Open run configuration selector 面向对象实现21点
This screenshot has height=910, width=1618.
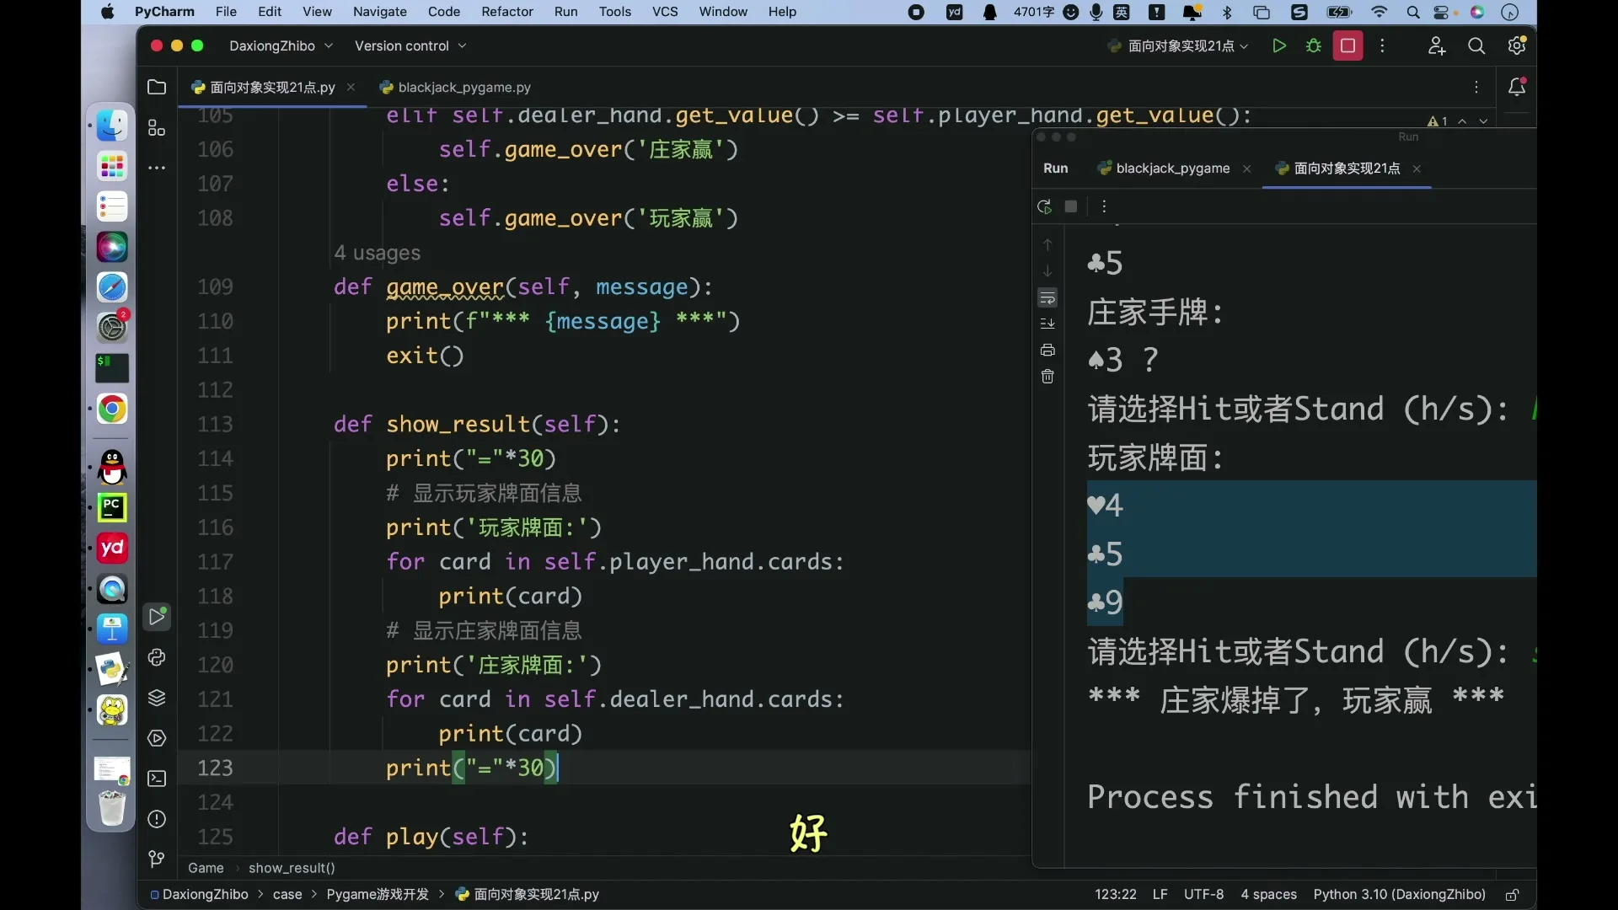click(1178, 45)
